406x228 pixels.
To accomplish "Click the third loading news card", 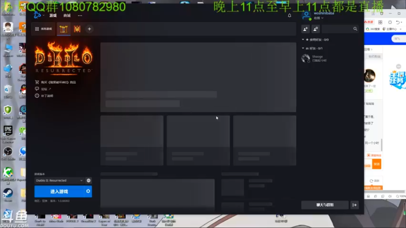I will click(x=264, y=140).
